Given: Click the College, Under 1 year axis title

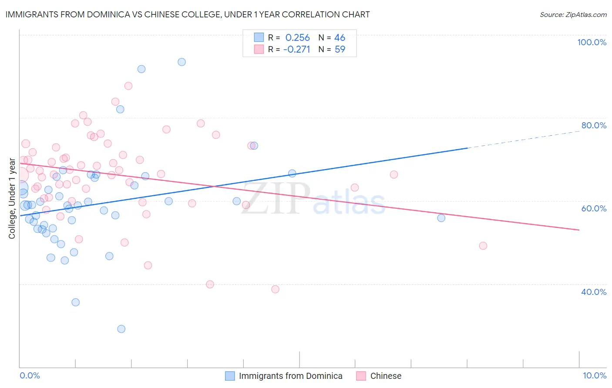Looking at the screenshot, I should [12, 199].
